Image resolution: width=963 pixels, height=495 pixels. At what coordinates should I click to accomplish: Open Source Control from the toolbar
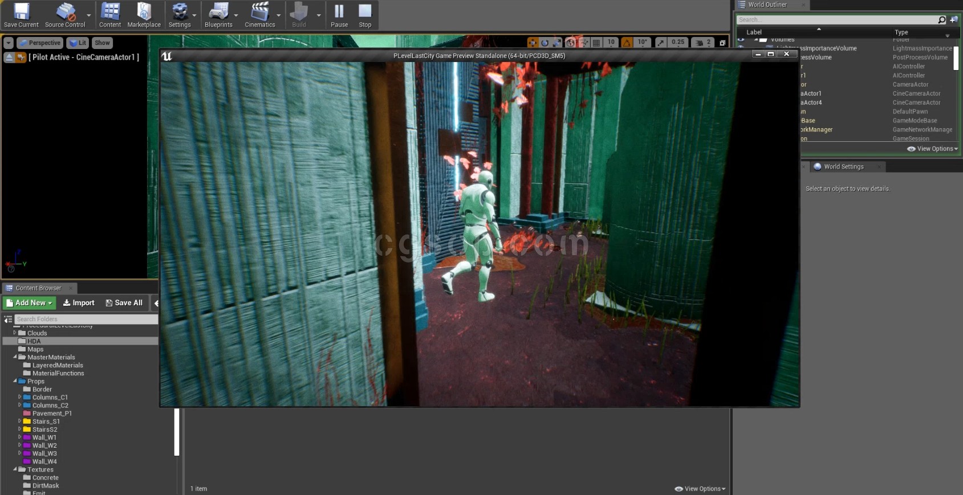click(65, 15)
